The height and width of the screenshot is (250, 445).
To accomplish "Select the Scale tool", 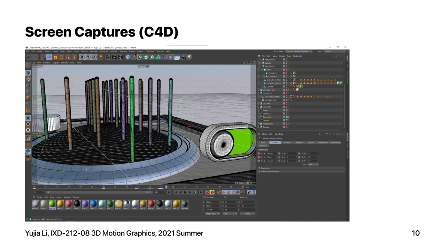I will pos(55,57).
